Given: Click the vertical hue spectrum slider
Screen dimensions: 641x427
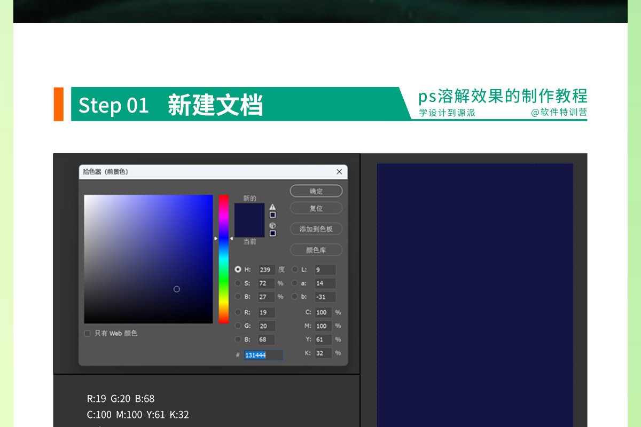Looking at the screenshot, I should point(223,259).
